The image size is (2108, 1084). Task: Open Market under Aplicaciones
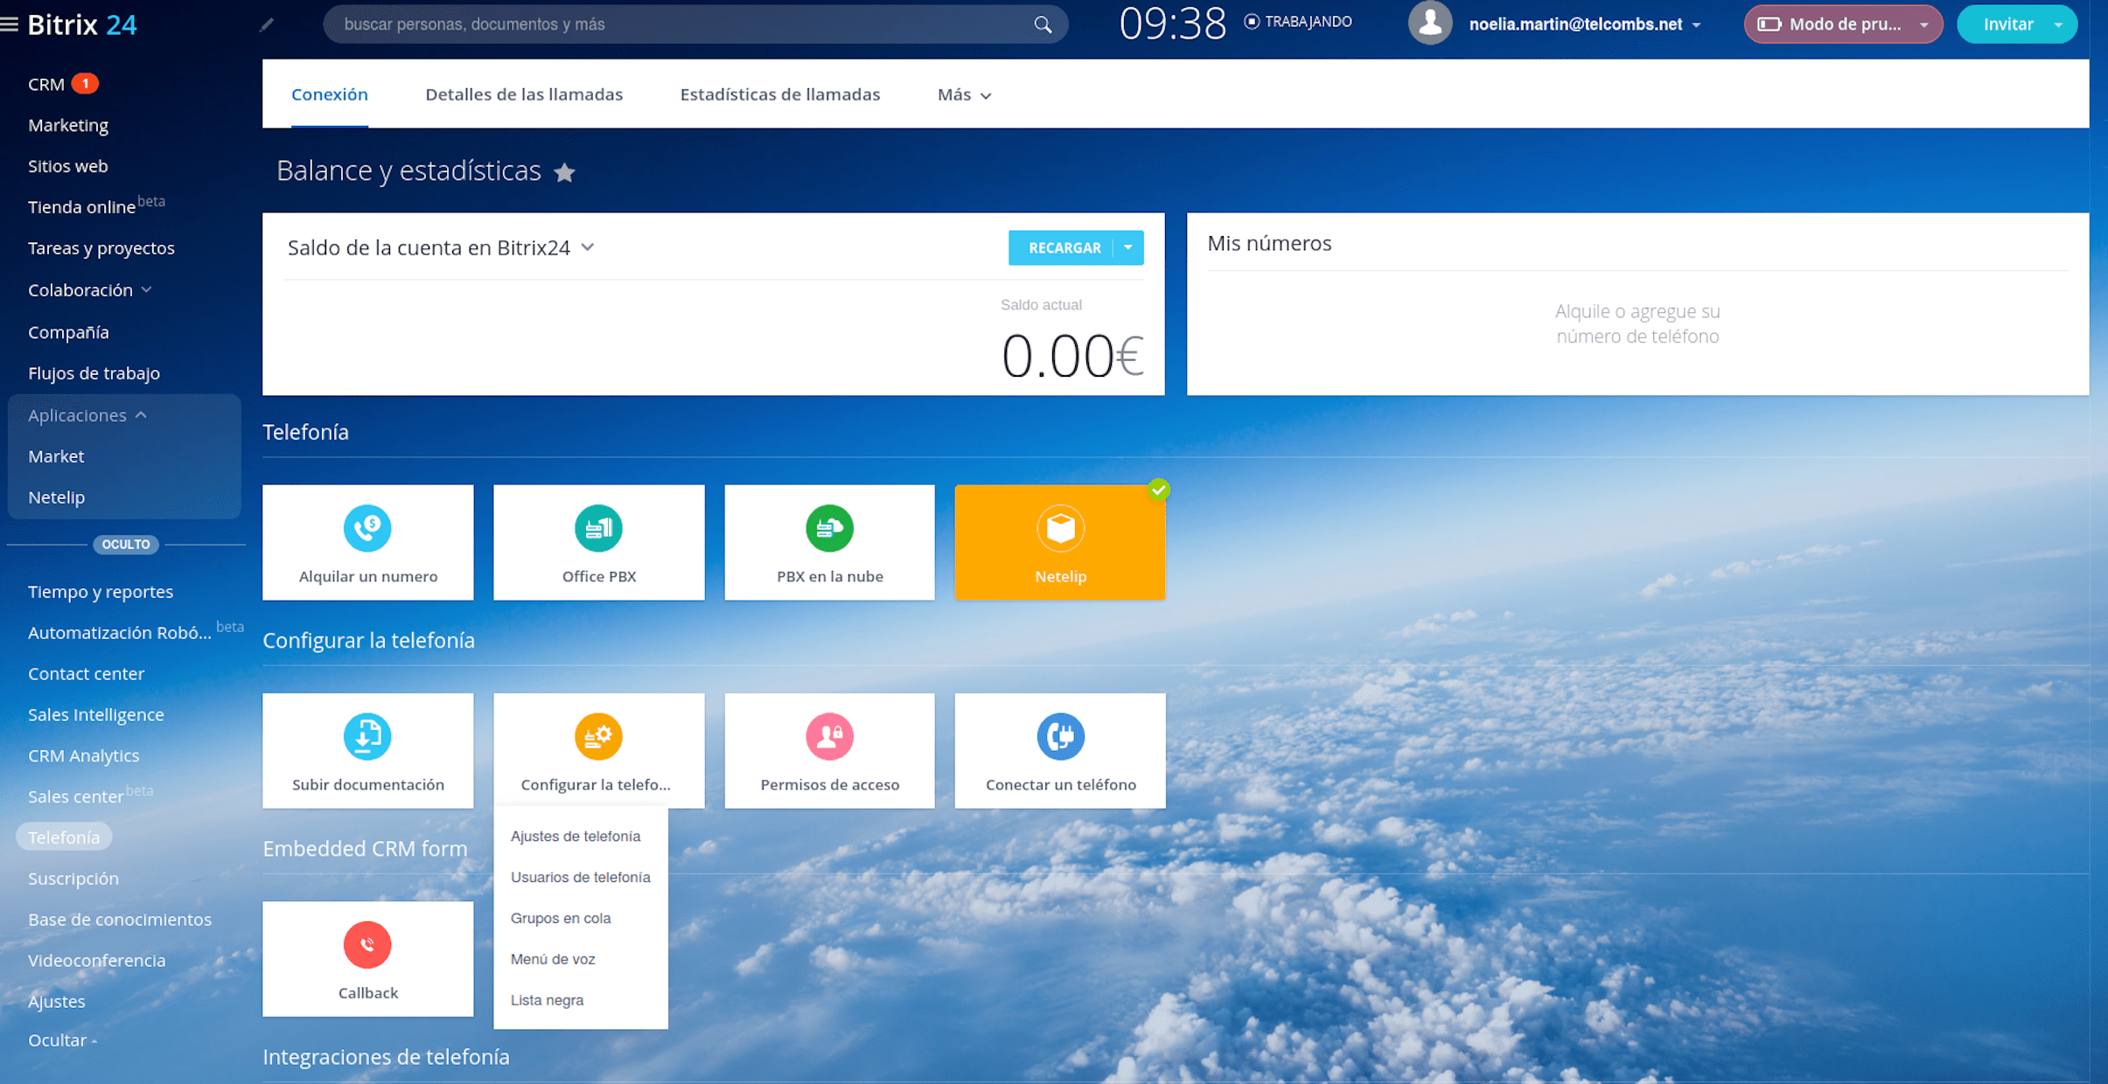[56, 456]
